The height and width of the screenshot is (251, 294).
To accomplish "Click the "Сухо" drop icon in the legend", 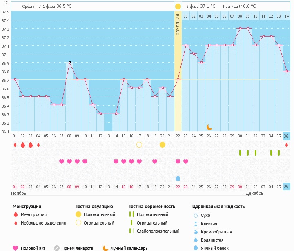I will pyautogui.click(x=195, y=215).
